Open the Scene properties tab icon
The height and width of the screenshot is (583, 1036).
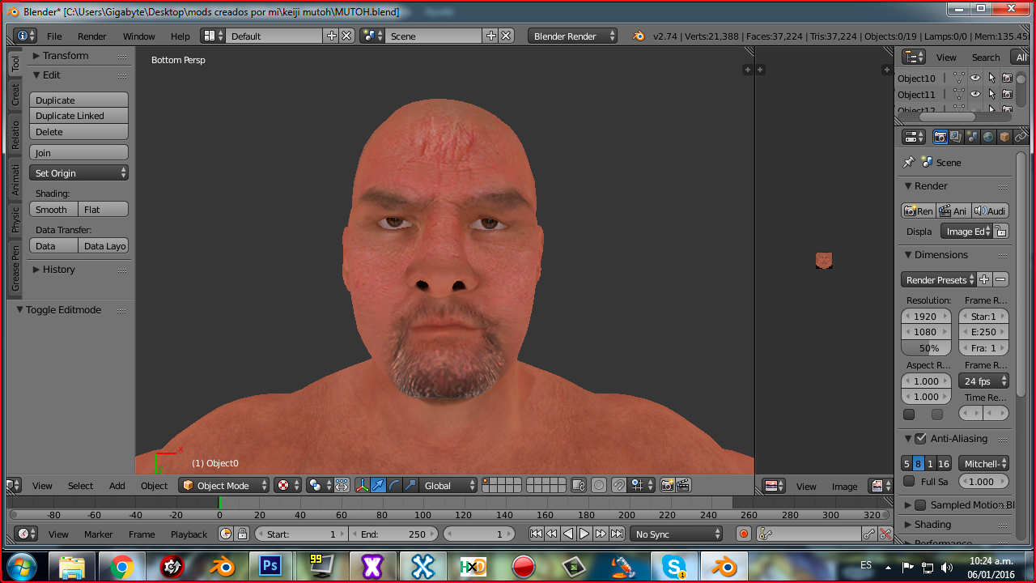coord(972,137)
